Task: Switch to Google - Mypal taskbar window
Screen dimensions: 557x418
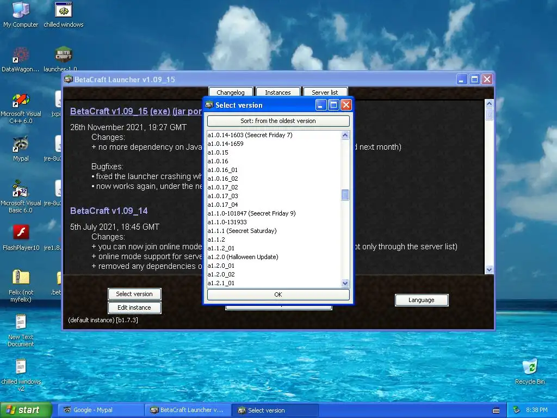Action: click(101, 410)
